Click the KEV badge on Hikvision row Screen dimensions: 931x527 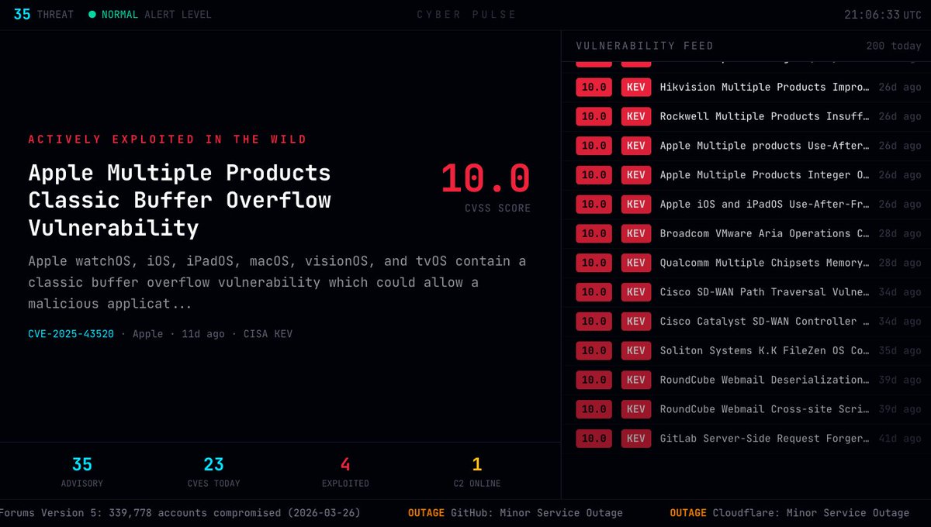(636, 88)
